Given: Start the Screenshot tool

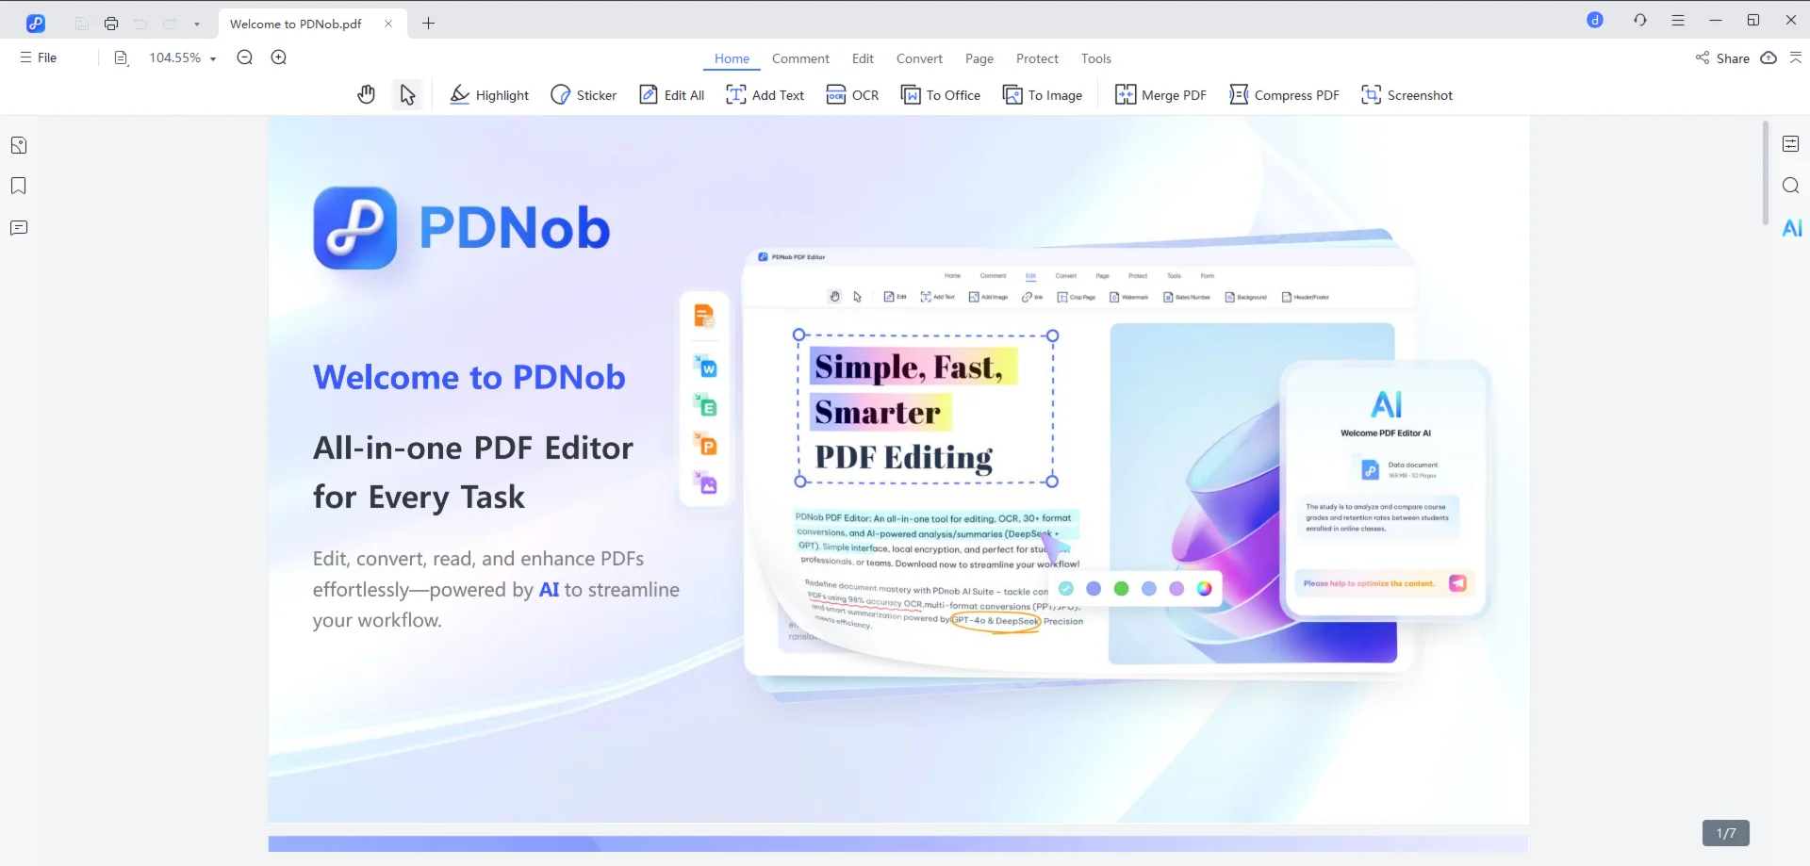Looking at the screenshot, I should 1407,95.
